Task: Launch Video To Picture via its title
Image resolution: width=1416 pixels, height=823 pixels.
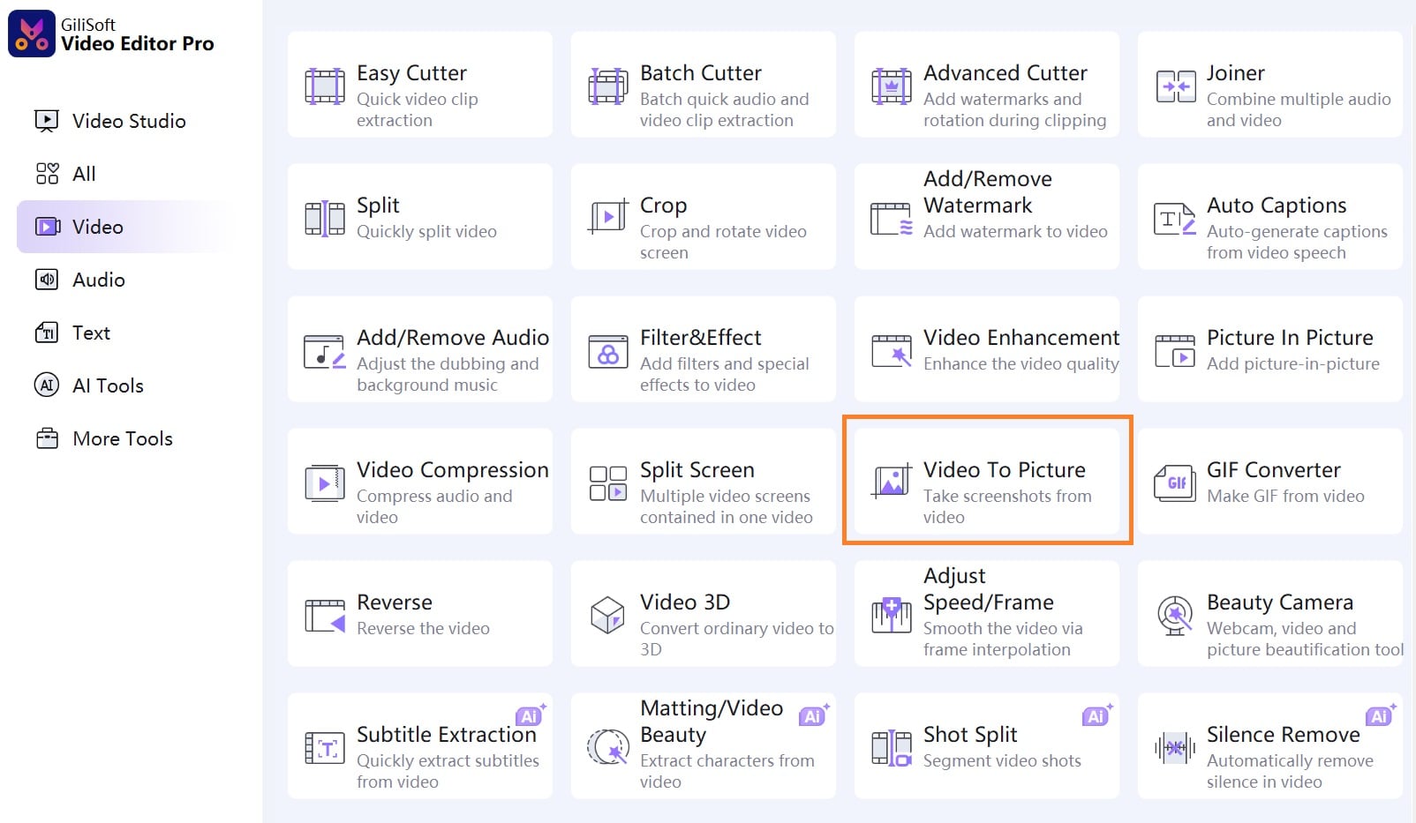Action: [x=1005, y=470]
